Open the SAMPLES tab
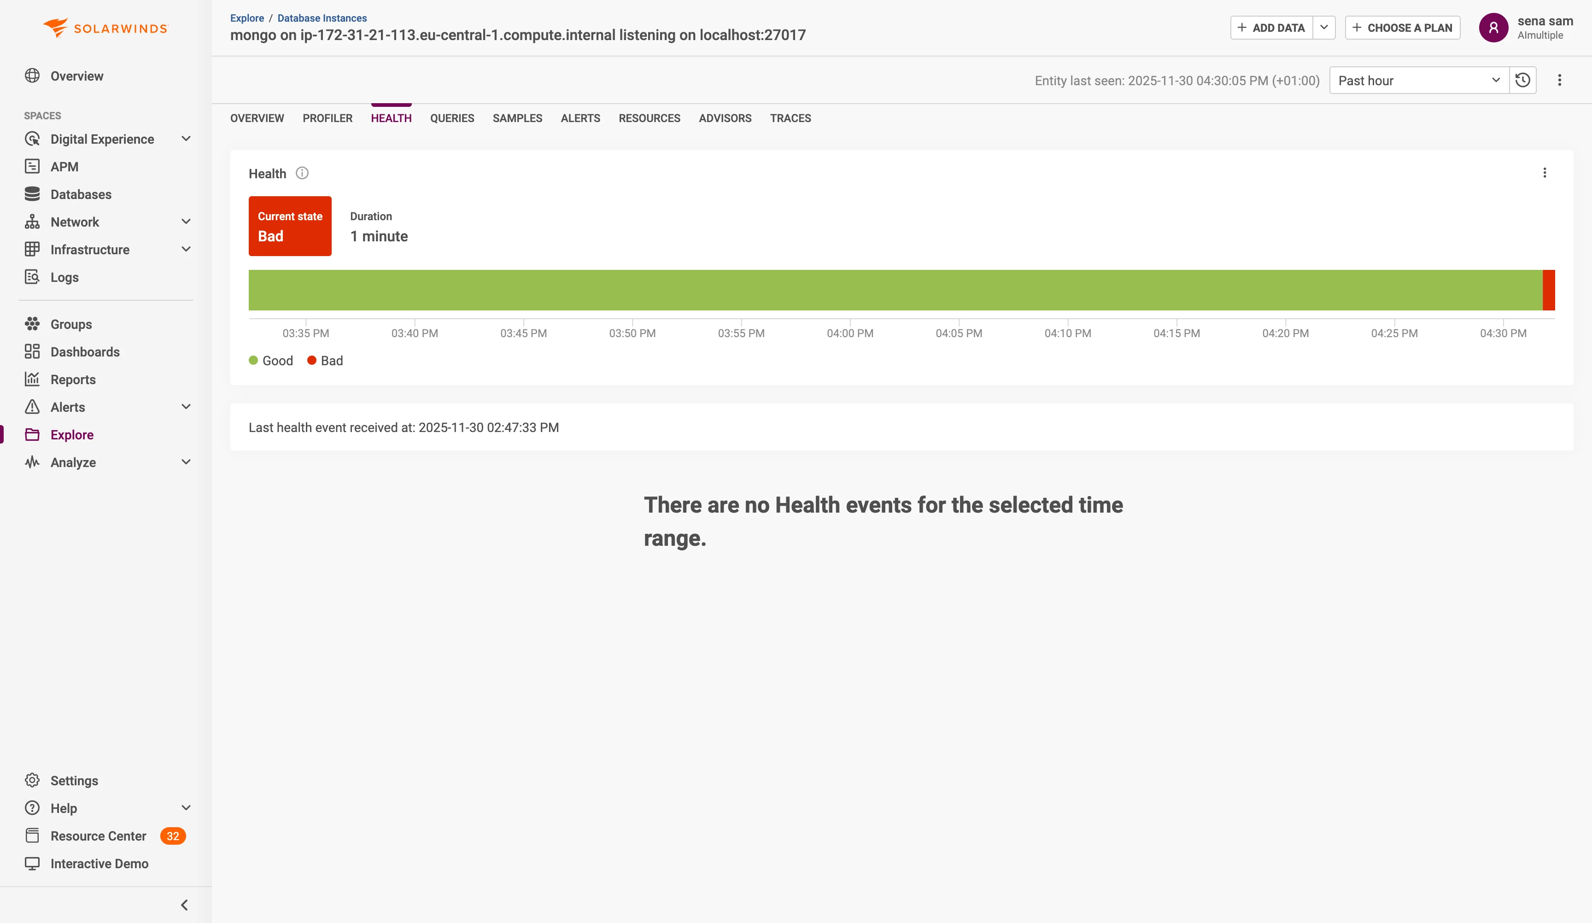1592x923 pixels. point(517,118)
